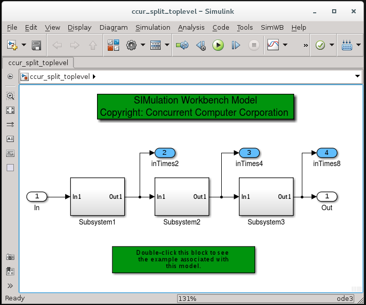
Task: Click the Step Back icon
Action: (201, 46)
